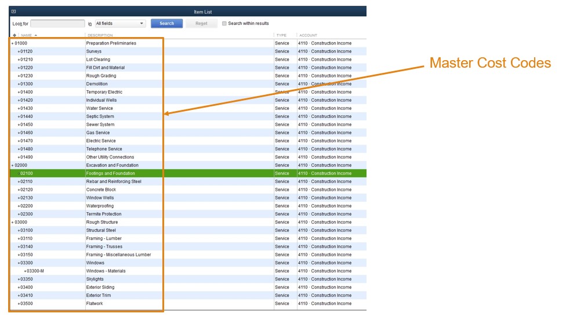Click the Lot Clearing description
The width and height of the screenshot is (584, 317).
(x=98, y=60)
